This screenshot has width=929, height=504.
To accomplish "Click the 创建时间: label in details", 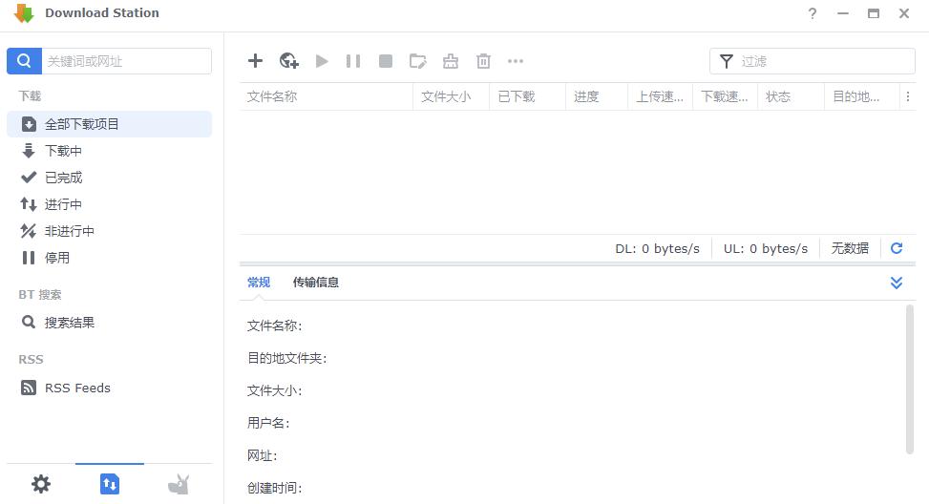I will click(274, 488).
